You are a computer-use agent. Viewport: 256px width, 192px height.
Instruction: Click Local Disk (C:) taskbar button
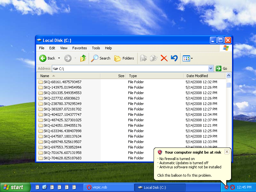160,188
